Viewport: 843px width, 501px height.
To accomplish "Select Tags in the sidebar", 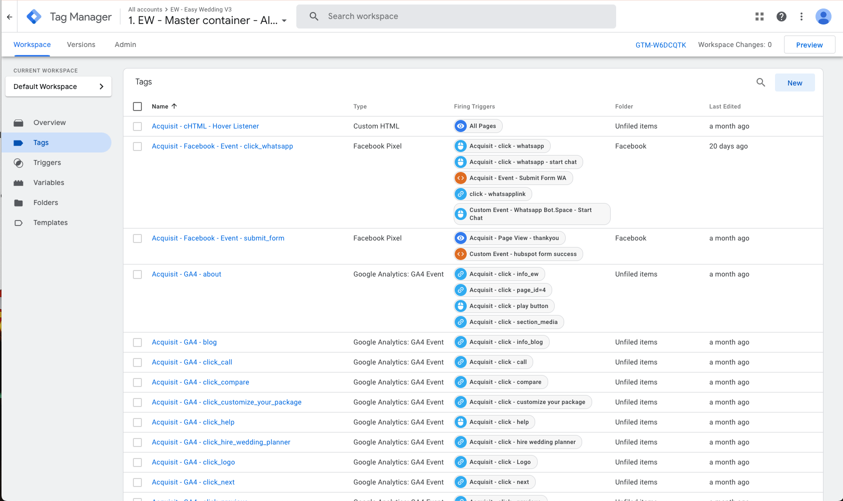I will (x=56, y=142).
